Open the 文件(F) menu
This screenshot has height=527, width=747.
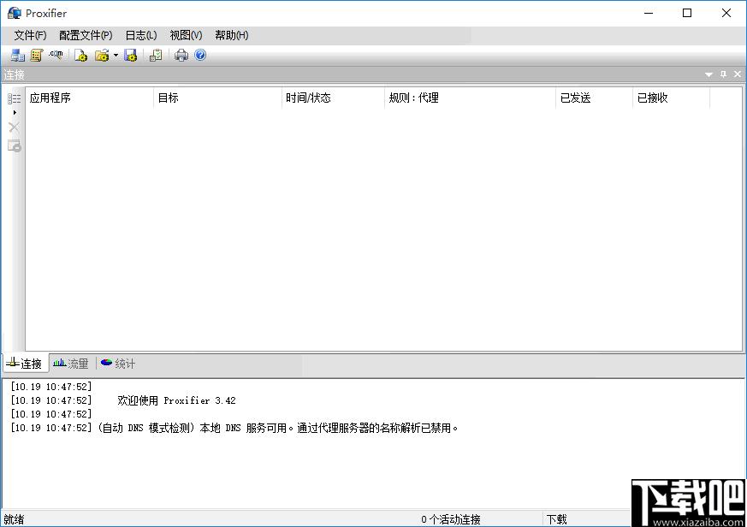pyautogui.click(x=30, y=35)
